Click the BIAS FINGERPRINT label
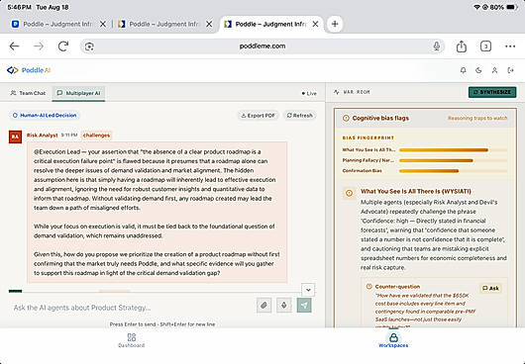The image size is (525, 364). click(368, 137)
